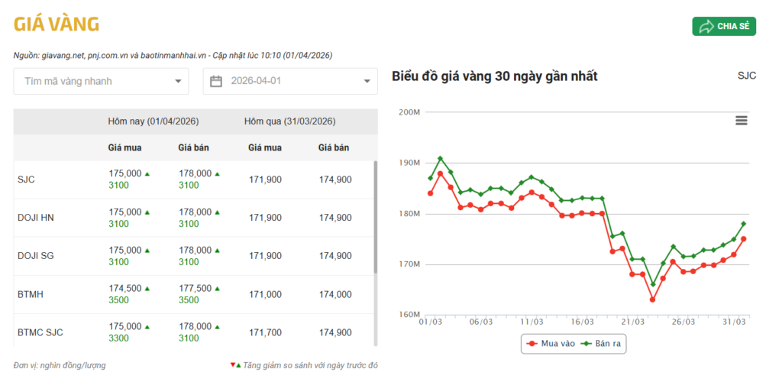This screenshot has height=385, width=782.
Task: Click into the Tìm mã vàng nhanh field
Action: (92, 81)
